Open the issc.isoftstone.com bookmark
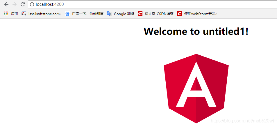277x126 pixels. [42, 14]
